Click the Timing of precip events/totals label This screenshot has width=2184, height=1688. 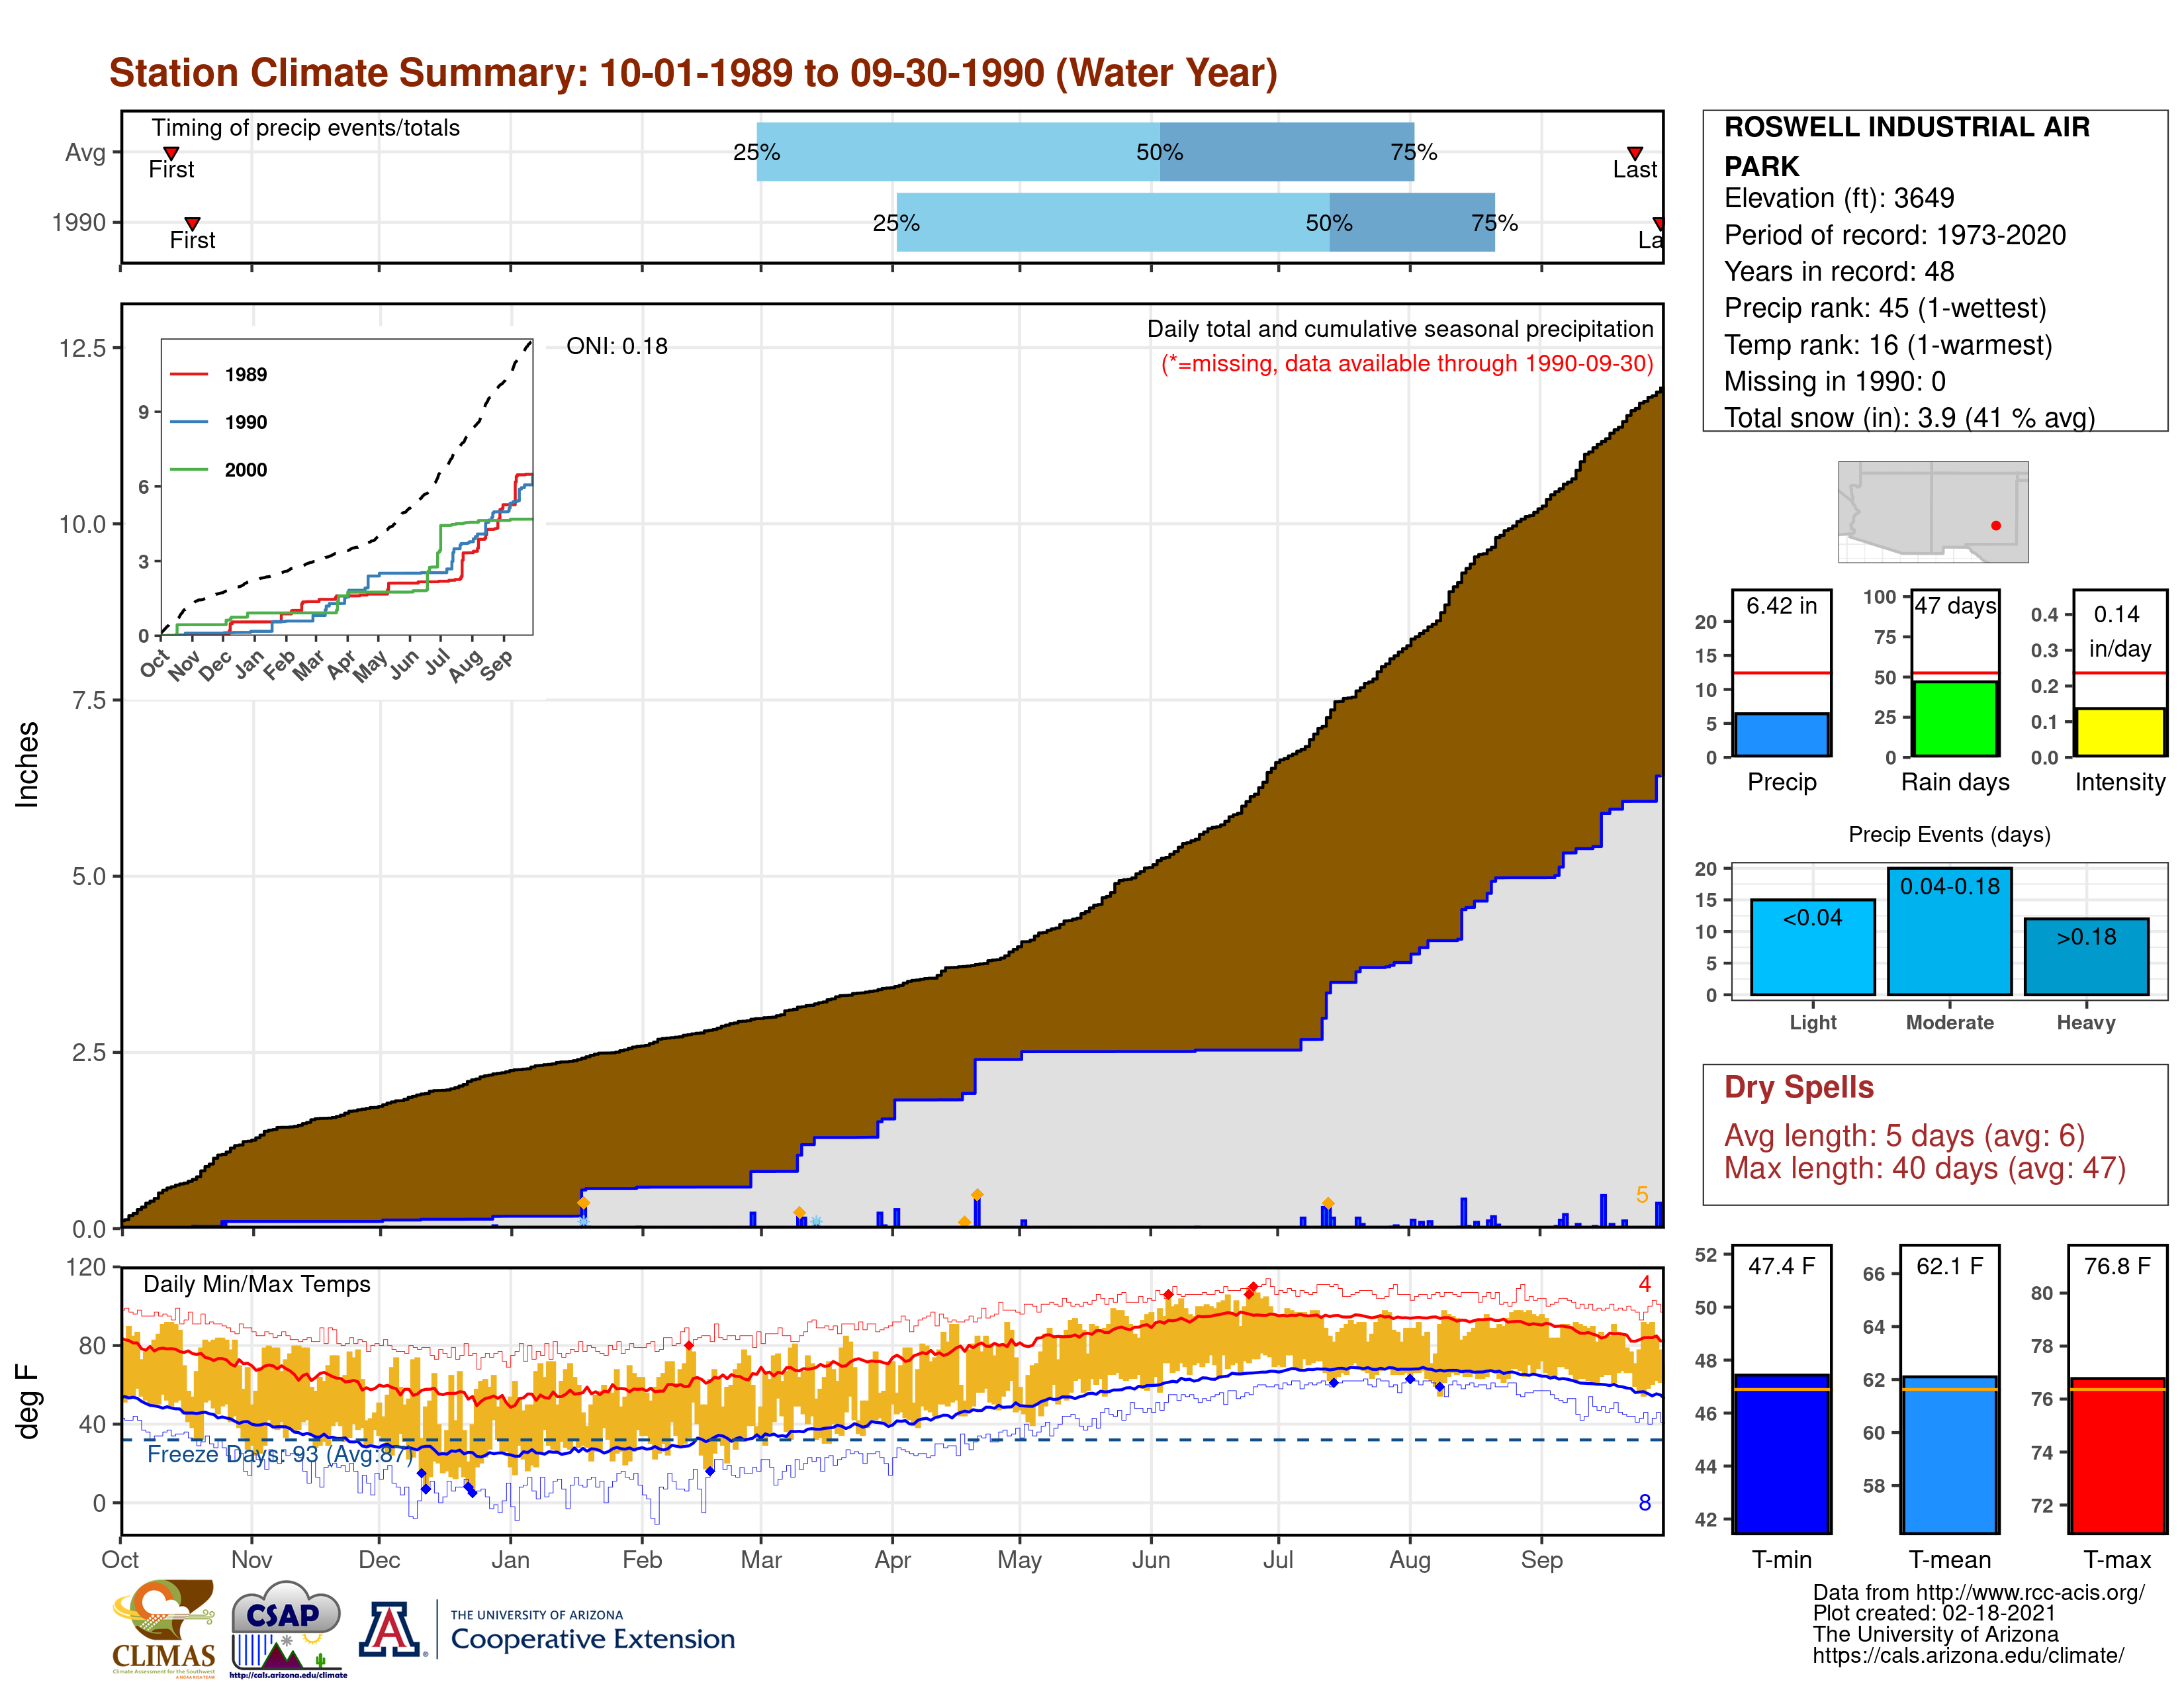pyautogui.click(x=306, y=128)
